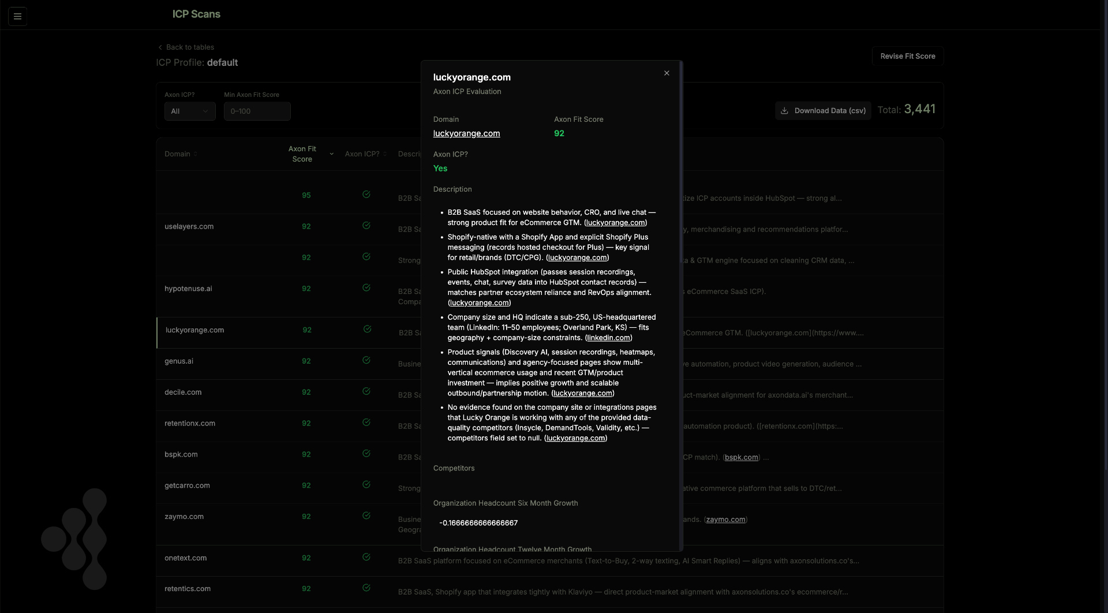The height and width of the screenshot is (613, 1108).
Task: Click ICP check icon for hypotenuse.ai row
Action: tap(366, 287)
